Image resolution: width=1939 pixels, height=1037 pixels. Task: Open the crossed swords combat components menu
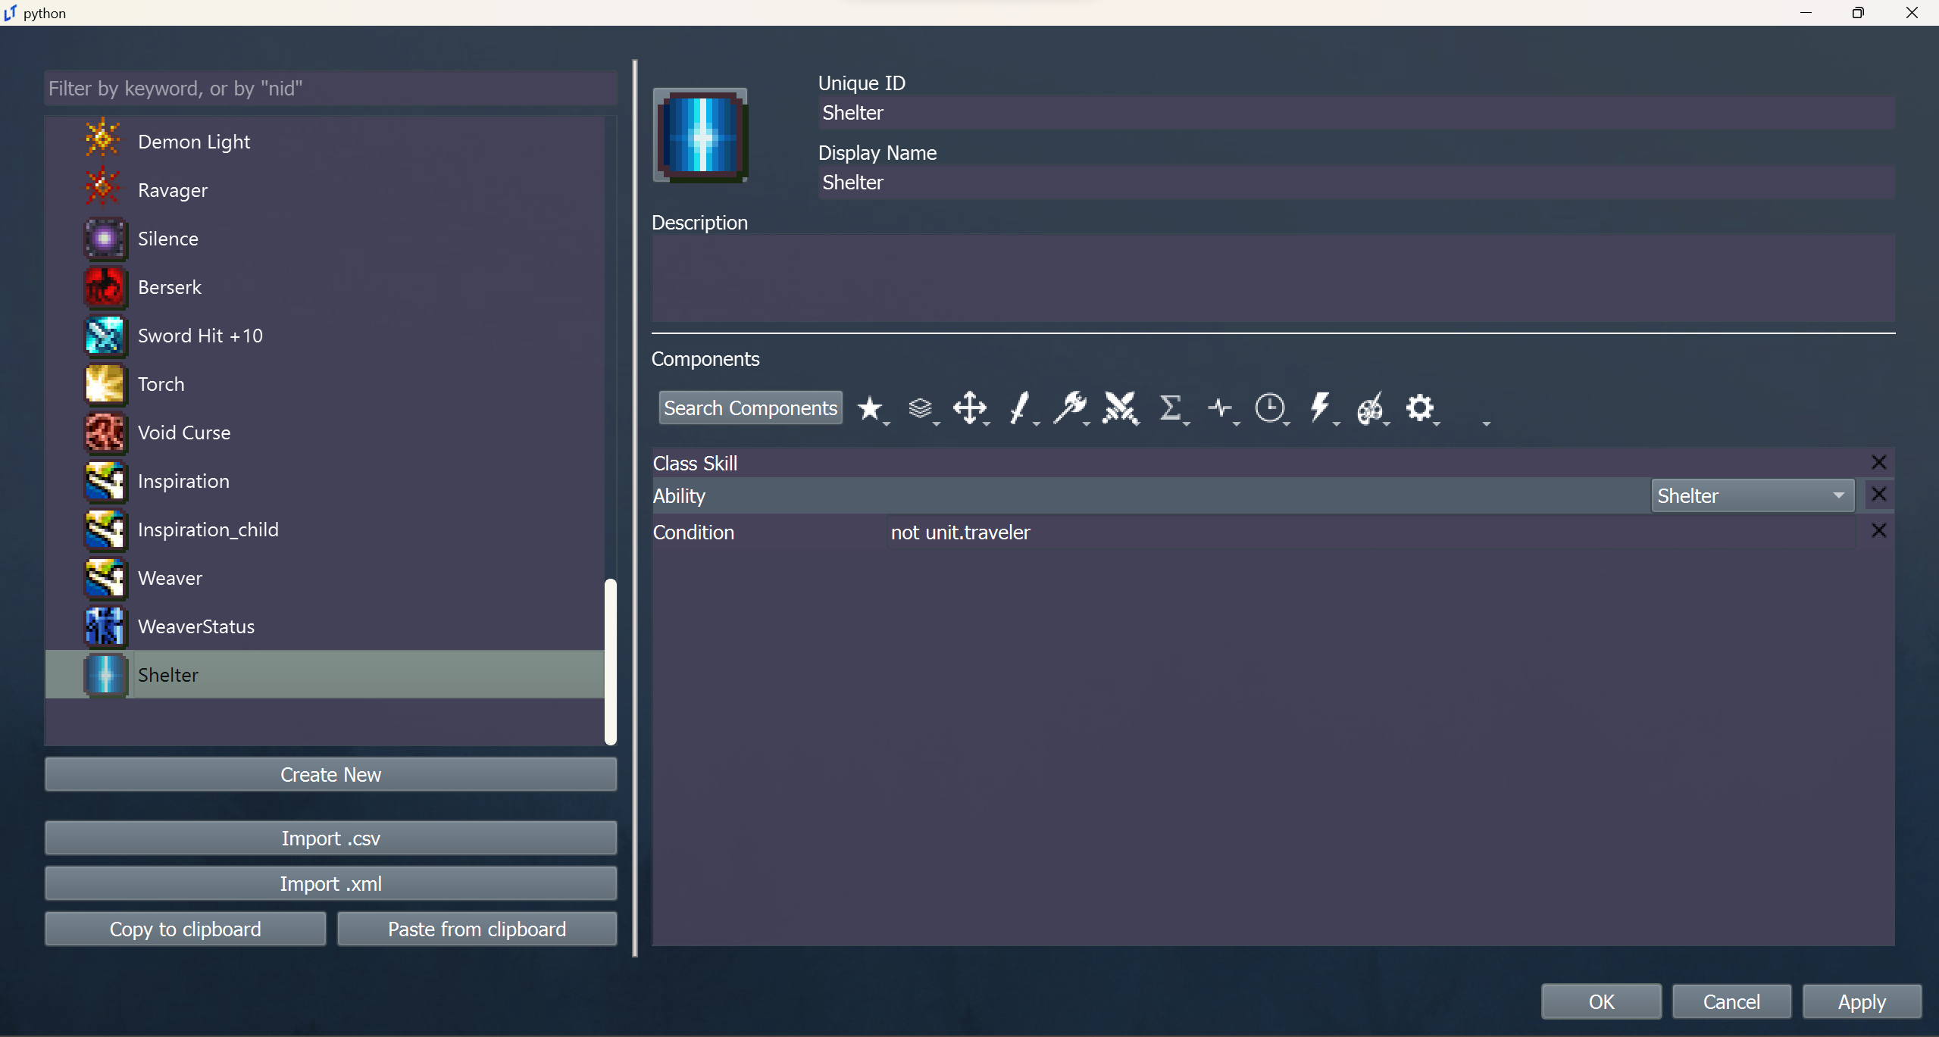coord(1120,409)
